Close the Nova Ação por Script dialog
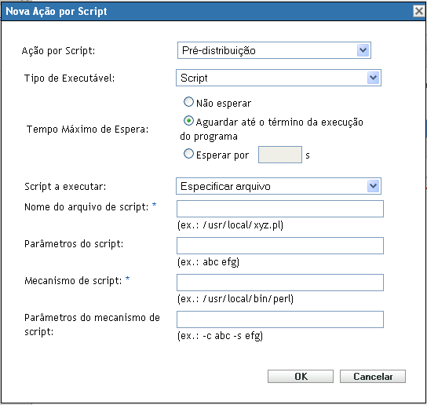The image size is (427, 405). (419, 11)
